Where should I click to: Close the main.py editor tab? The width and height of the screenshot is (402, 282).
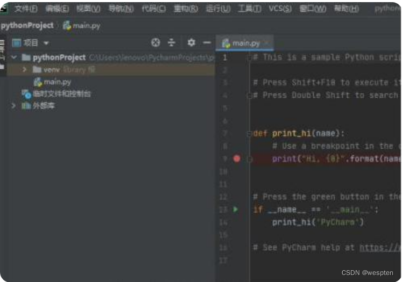tap(266, 44)
